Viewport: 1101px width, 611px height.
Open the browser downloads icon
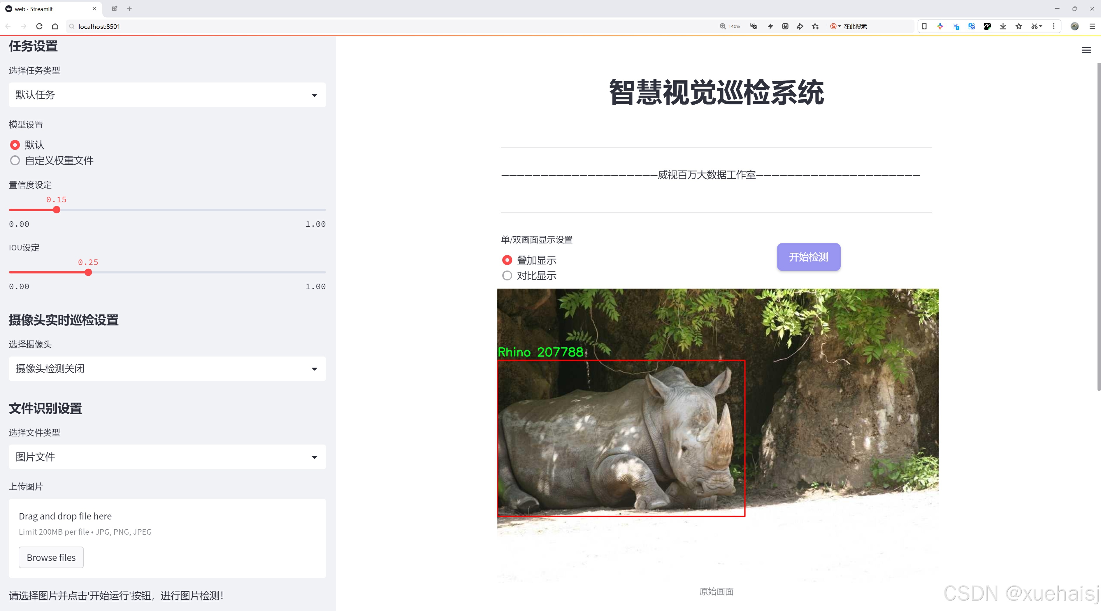1003,27
